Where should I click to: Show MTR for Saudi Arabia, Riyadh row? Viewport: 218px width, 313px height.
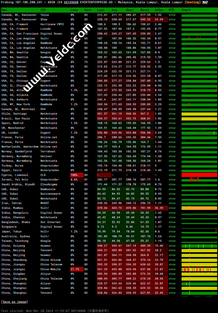coord(172,184)
